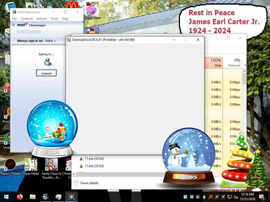Screen dimensions: 270x202
Task: Select the Super Hilda desktop icon
Action: pos(31,167)
